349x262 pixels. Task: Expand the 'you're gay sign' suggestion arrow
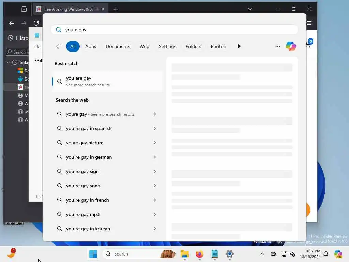(155, 171)
